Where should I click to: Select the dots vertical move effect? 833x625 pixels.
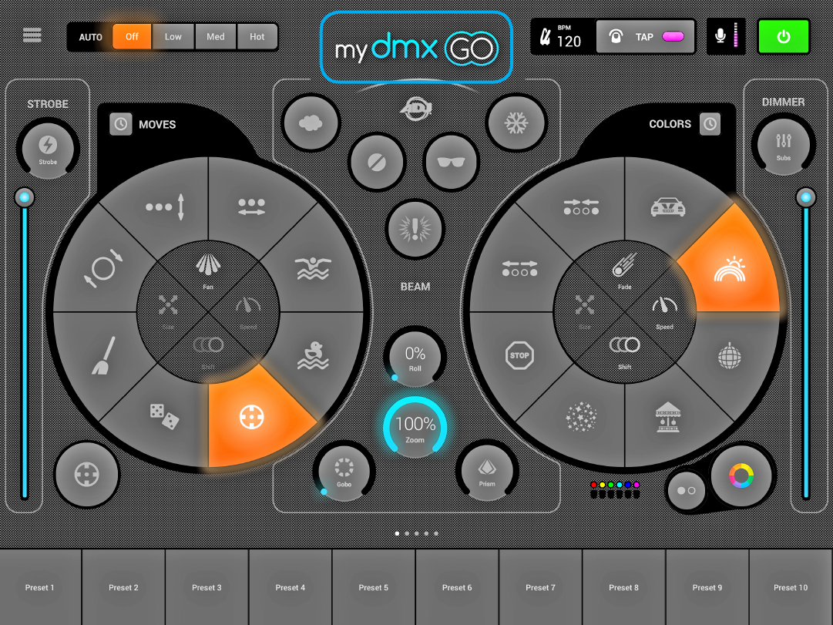(x=166, y=207)
